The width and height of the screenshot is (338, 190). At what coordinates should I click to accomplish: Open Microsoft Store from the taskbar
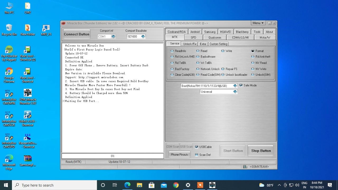point(152,185)
